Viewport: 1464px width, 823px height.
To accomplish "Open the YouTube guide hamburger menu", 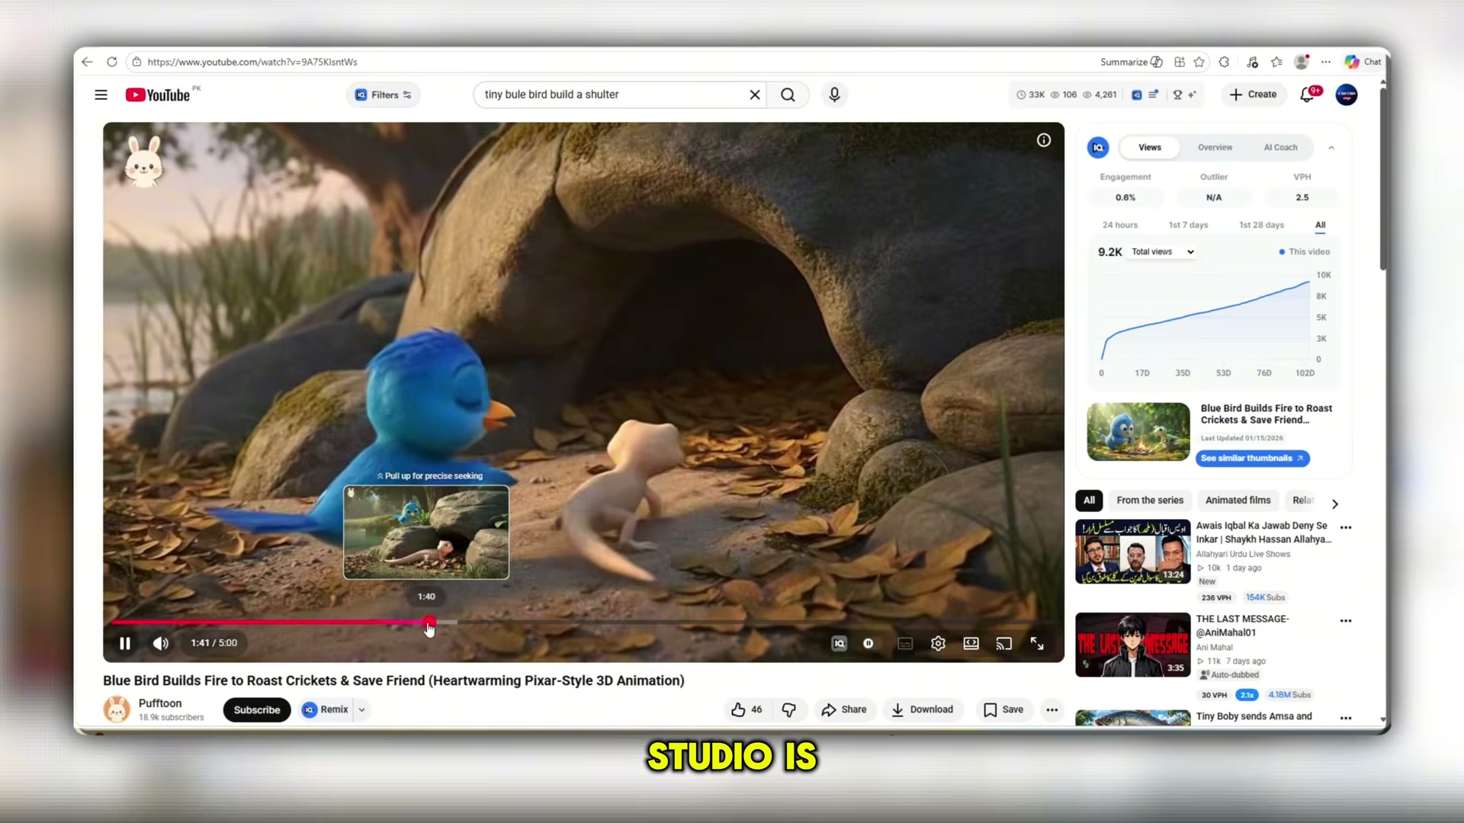I will tap(101, 94).
